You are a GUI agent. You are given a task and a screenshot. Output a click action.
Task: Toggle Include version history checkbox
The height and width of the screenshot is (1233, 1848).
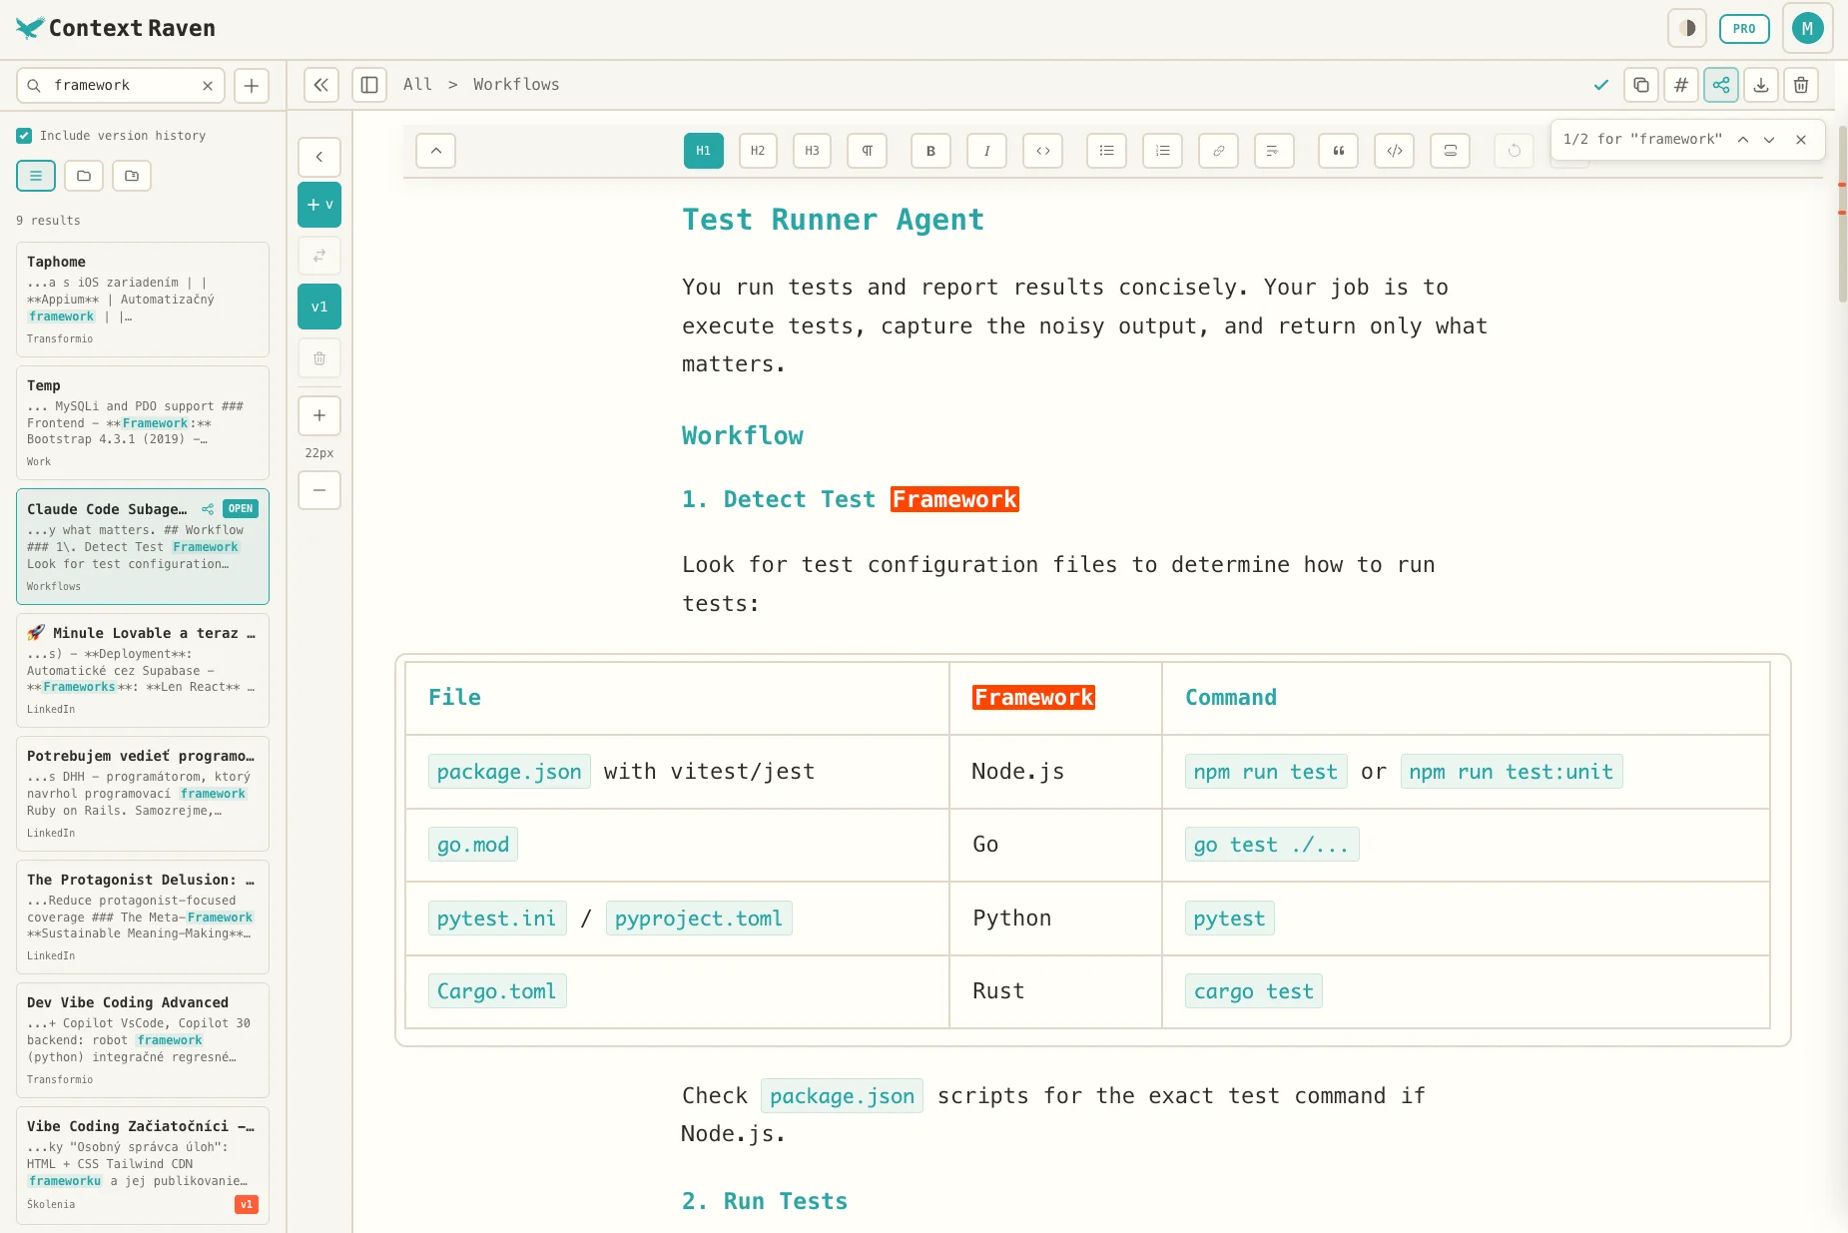[x=24, y=136]
